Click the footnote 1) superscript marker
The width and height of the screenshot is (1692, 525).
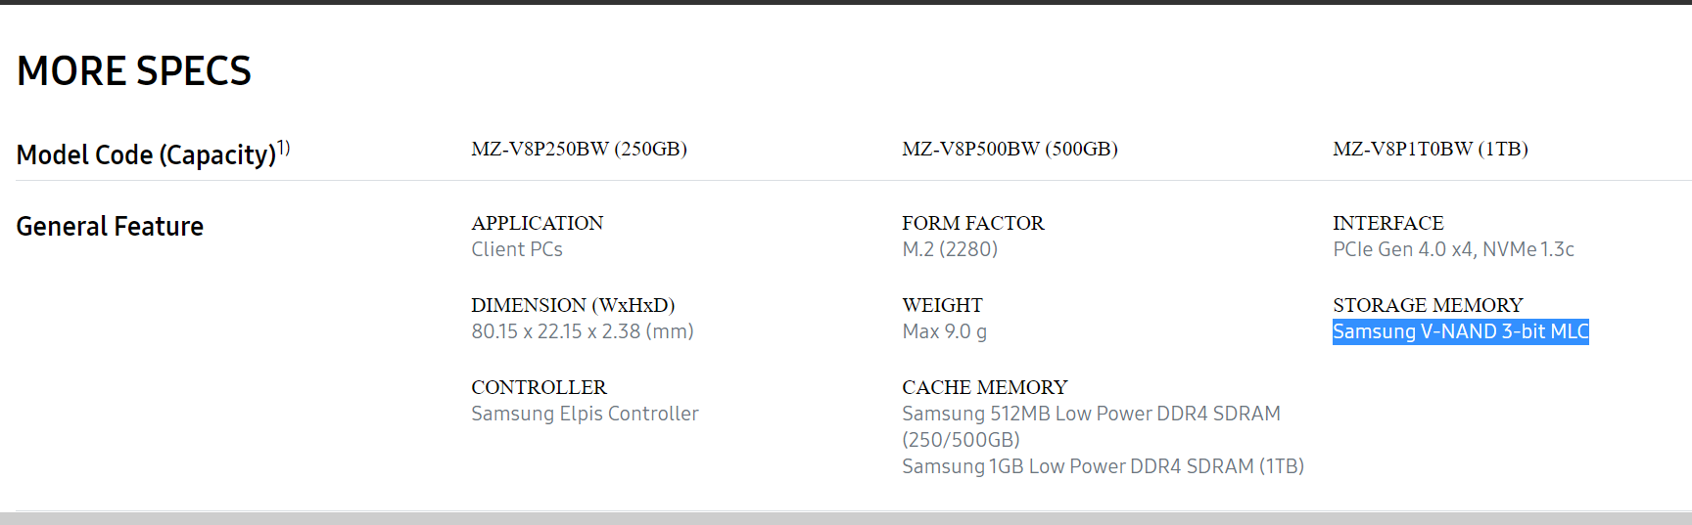pos(284,148)
